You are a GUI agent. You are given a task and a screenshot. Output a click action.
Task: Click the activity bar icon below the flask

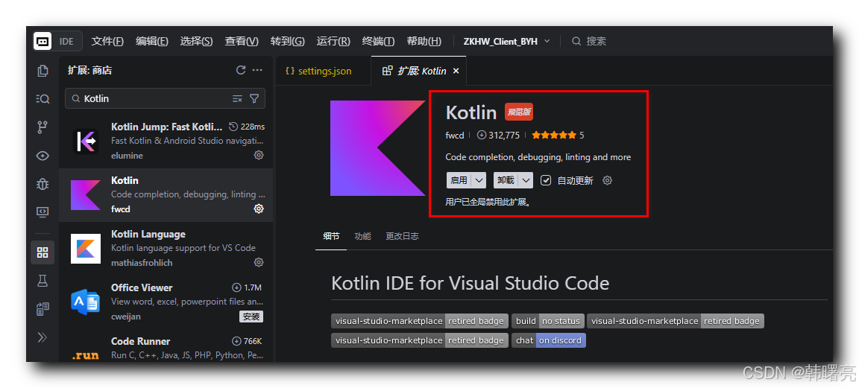click(x=43, y=309)
